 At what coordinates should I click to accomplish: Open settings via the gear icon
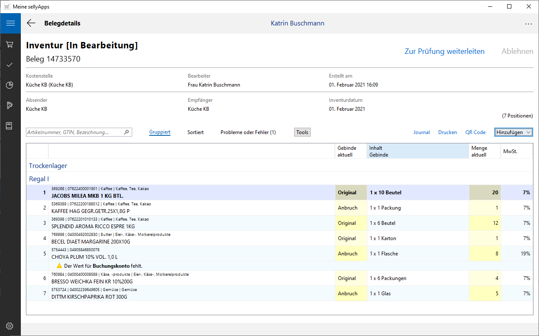10,326
